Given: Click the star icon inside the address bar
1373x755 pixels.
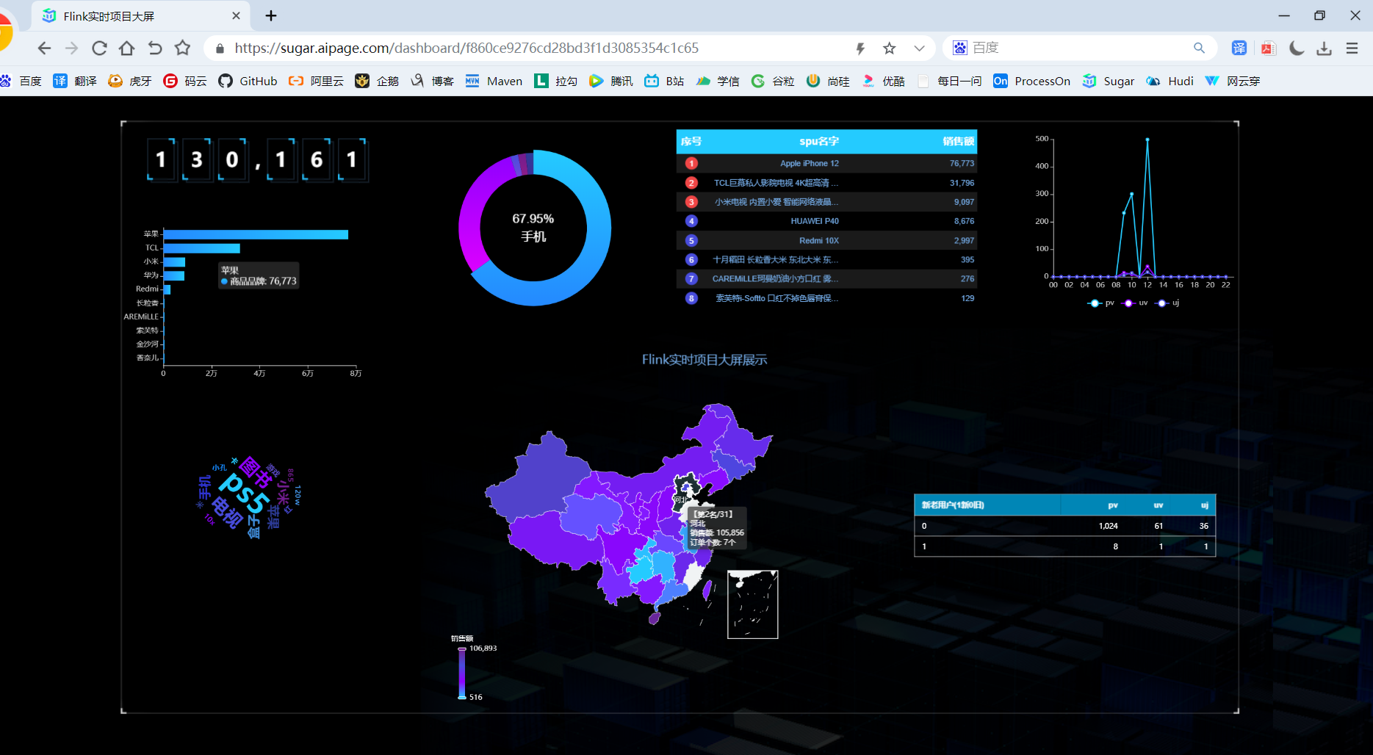Looking at the screenshot, I should [890, 48].
